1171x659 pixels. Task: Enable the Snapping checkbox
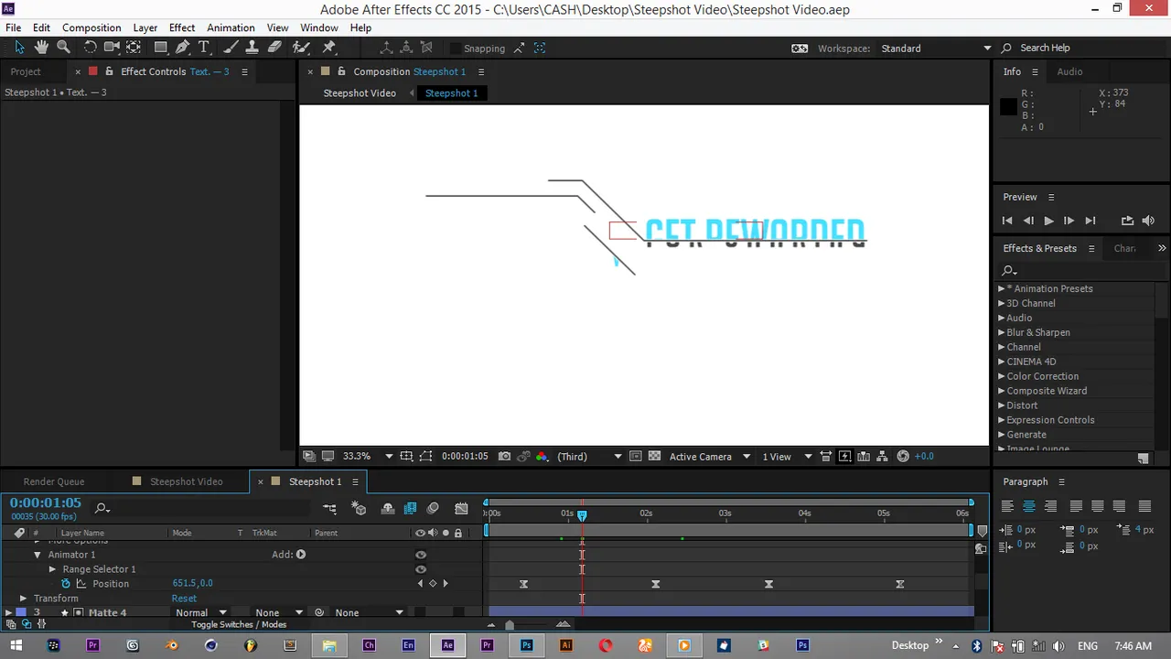click(455, 49)
